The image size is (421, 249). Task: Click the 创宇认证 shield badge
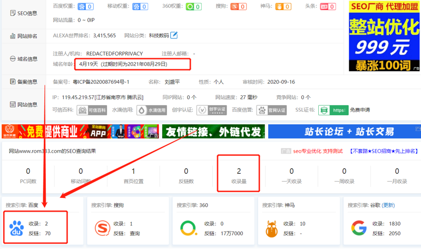tap(211, 110)
